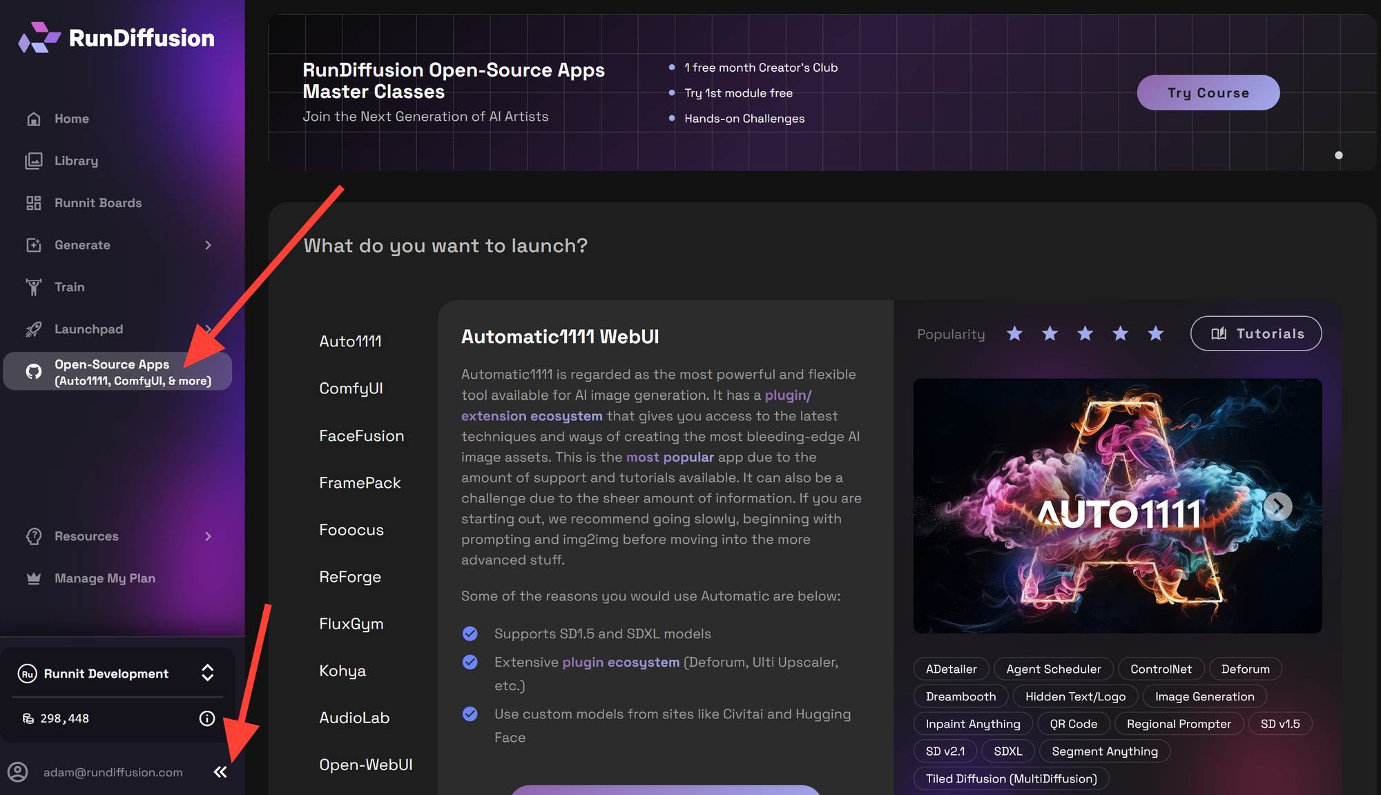The image size is (1381, 795).
Task: Click the Home icon in sidebar
Action: click(34, 119)
